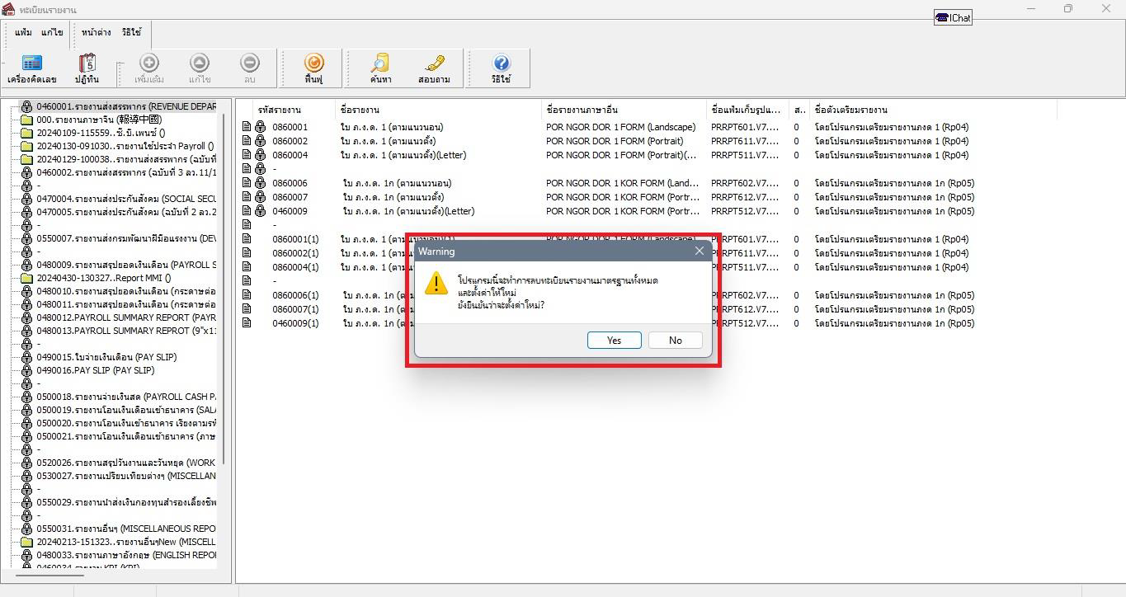Click the IChat icon in title bar
The image size is (1126, 597).
(x=953, y=17)
